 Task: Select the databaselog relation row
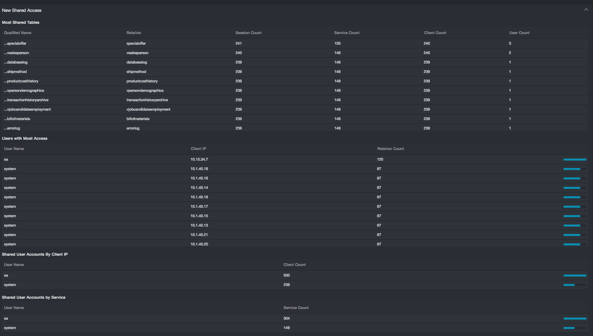click(136, 62)
